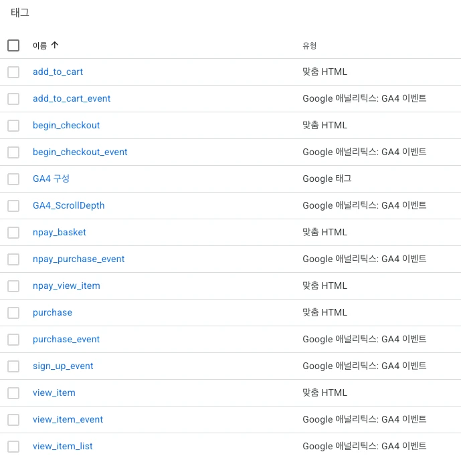The width and height of the screenshot is (461, 458).
Task: Toggle the select-all checkbox in header
Action: tap(13, 45)
